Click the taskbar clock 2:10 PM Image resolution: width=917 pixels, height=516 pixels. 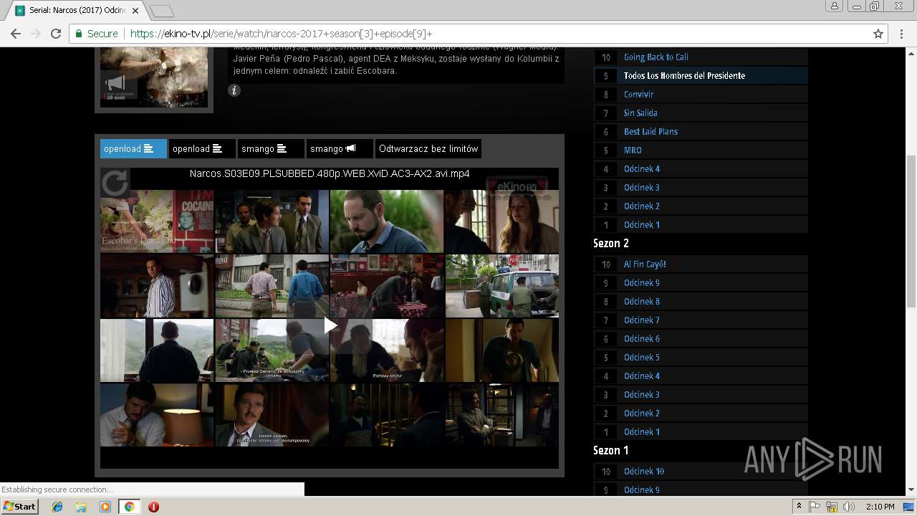pyautogui.click(x=880, y=507)
